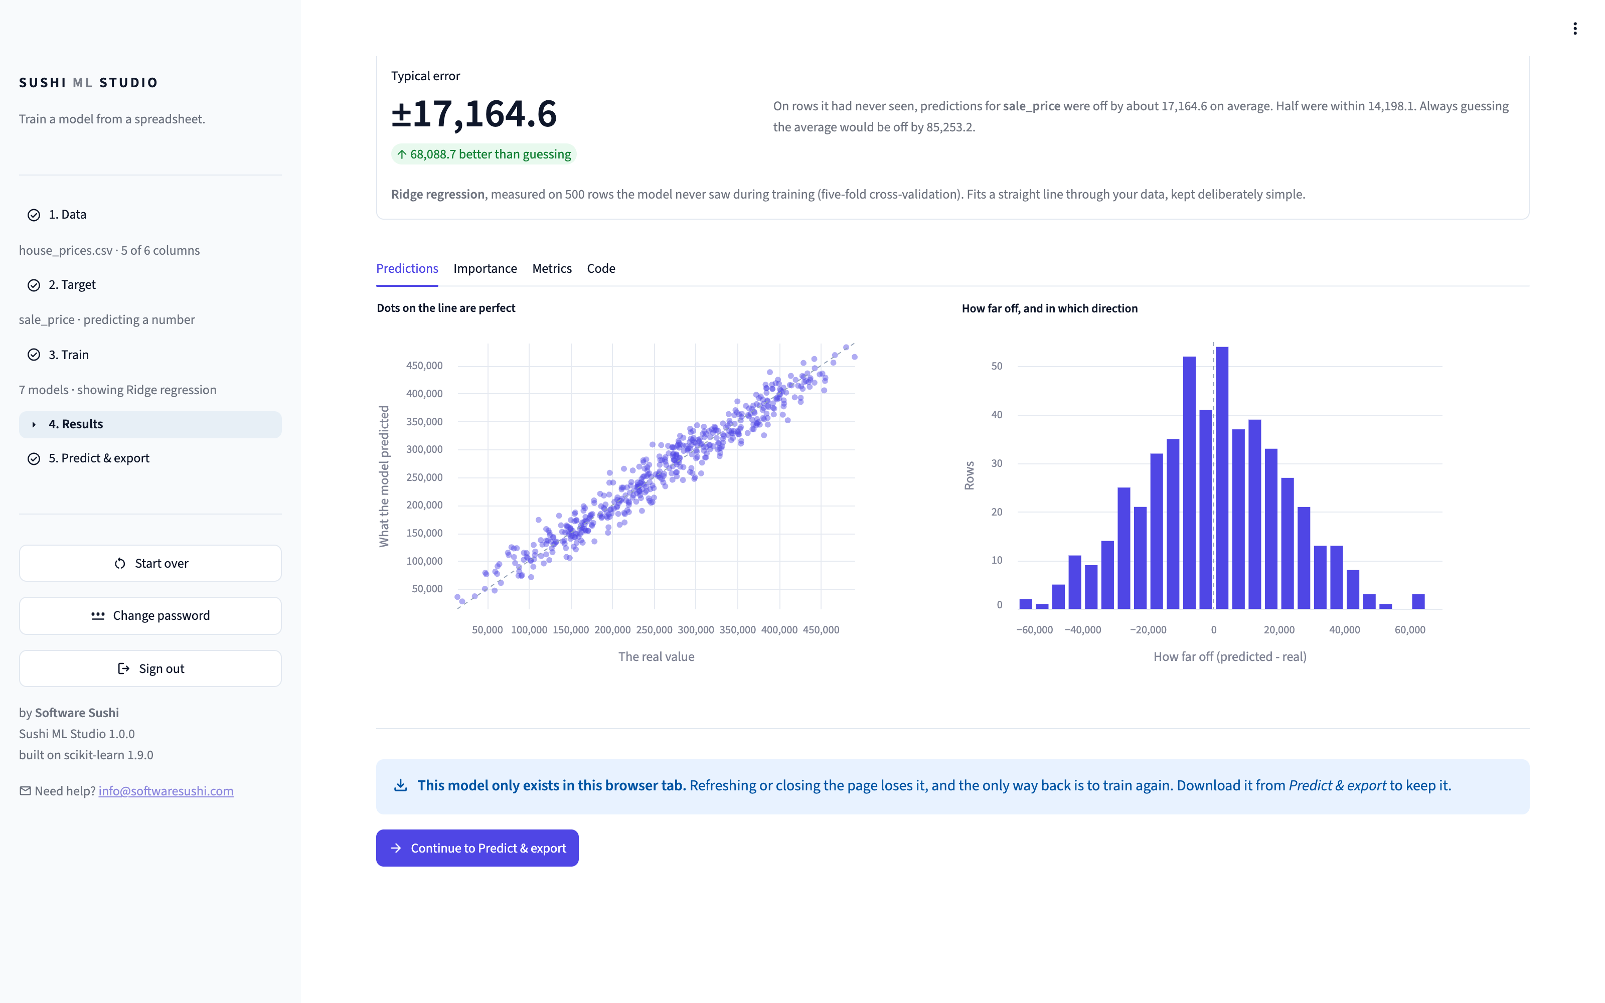Click the sign-out door icon
The width and height of the screenshot is (1605, 1003).
pyautogui.click(x=123, y=668)
